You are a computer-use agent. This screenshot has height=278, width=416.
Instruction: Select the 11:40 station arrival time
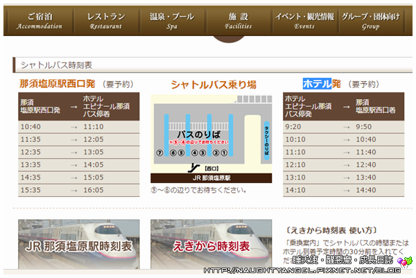click(366, 153)
